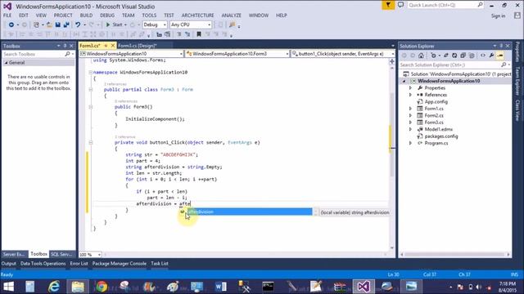Viewport: 524px width, 294px height.
Task: Click the Properties wrench icon in Solution Explorer toolbar
Action: 491,56
